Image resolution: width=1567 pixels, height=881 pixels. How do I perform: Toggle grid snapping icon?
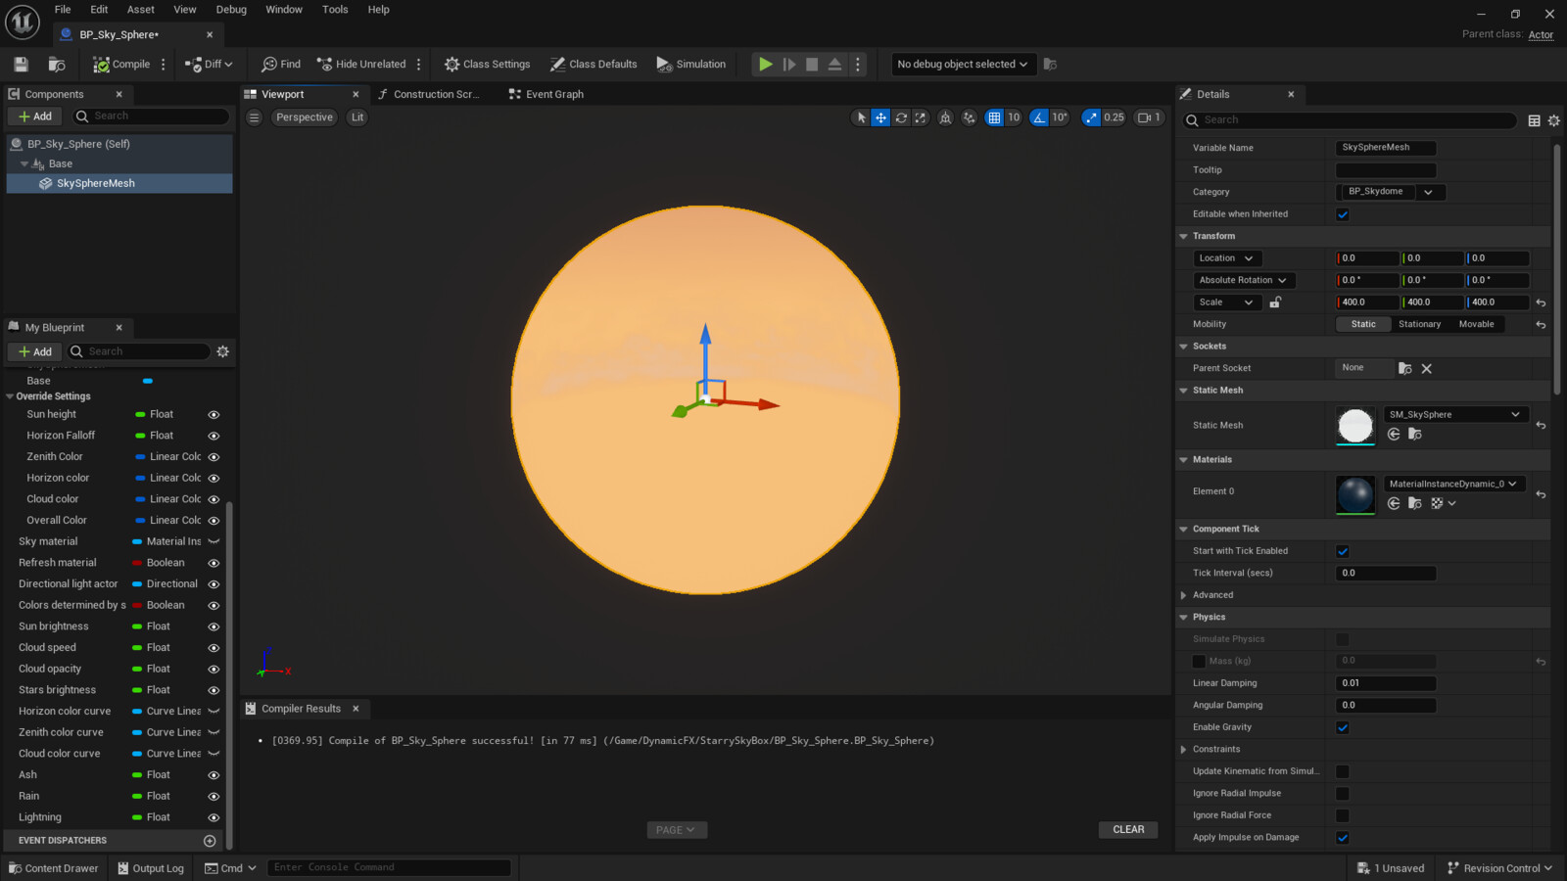point(994,117)
